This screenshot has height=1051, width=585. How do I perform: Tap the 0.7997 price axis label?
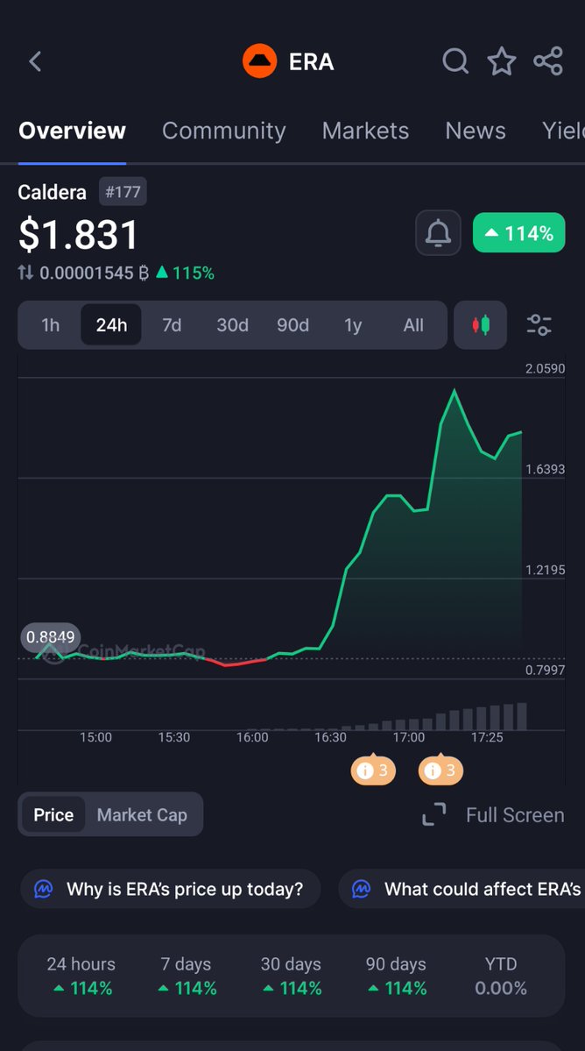(x=545, y=670)
